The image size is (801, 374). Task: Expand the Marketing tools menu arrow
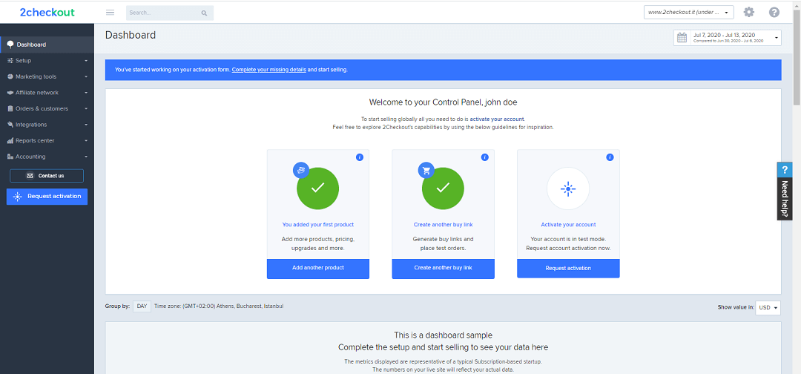(x=86, y=76)
